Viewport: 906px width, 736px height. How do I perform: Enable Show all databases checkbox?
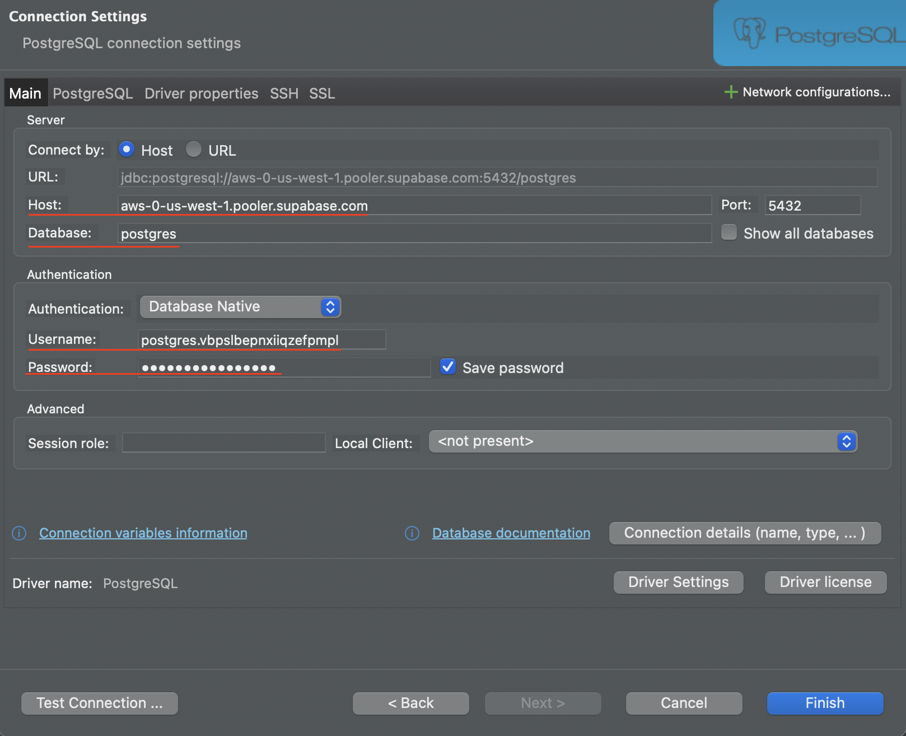[x=728, y=232]
